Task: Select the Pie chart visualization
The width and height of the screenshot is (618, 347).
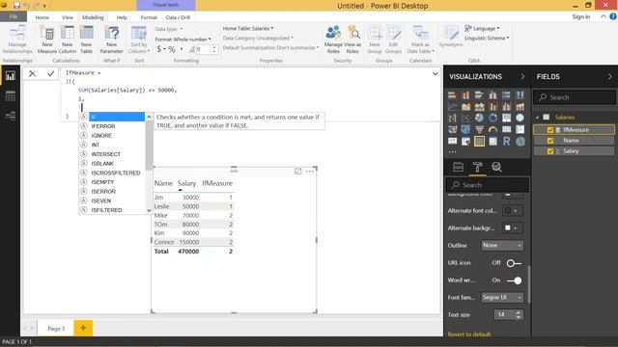Action: [x=479, y=118]
